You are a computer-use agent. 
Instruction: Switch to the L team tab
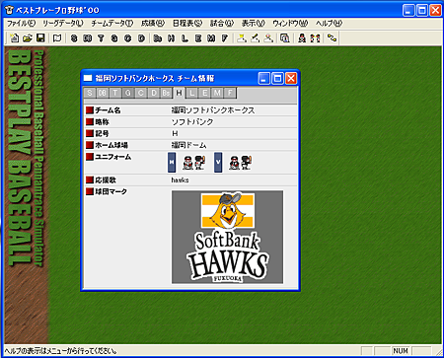pyautogui.click(x=191, y=93)
